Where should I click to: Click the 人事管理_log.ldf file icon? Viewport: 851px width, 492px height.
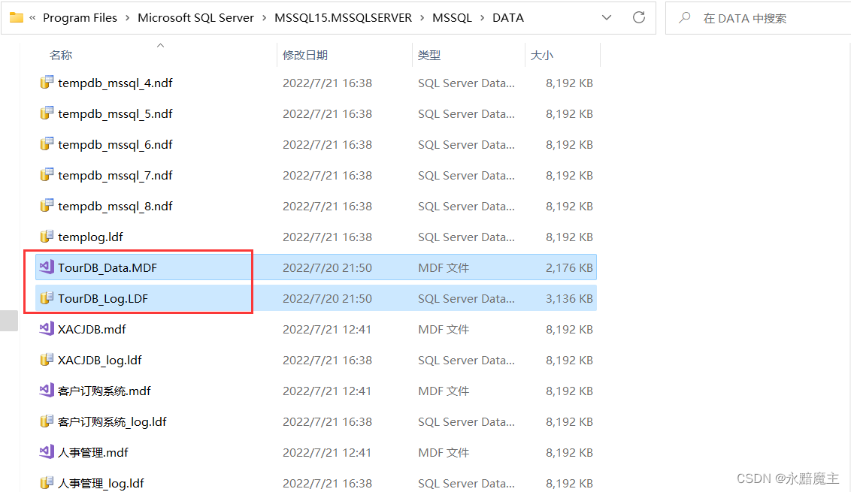(47, 482)
